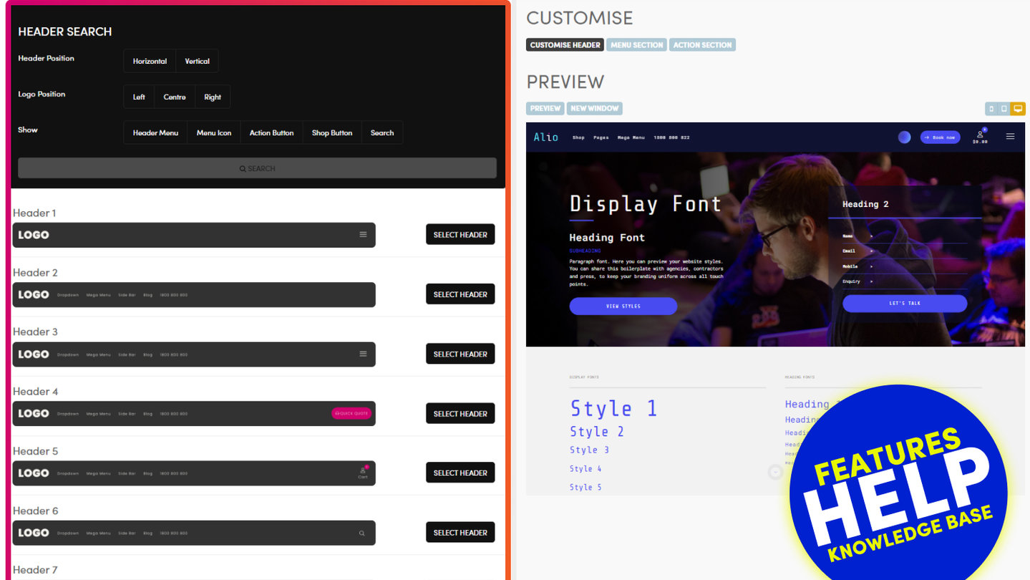Click the cart icon in preview header

pos(980,135)
